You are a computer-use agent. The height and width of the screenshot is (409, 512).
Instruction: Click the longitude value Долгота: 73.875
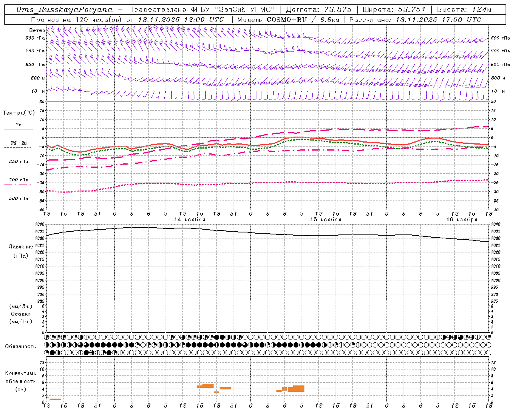[319, 10]
